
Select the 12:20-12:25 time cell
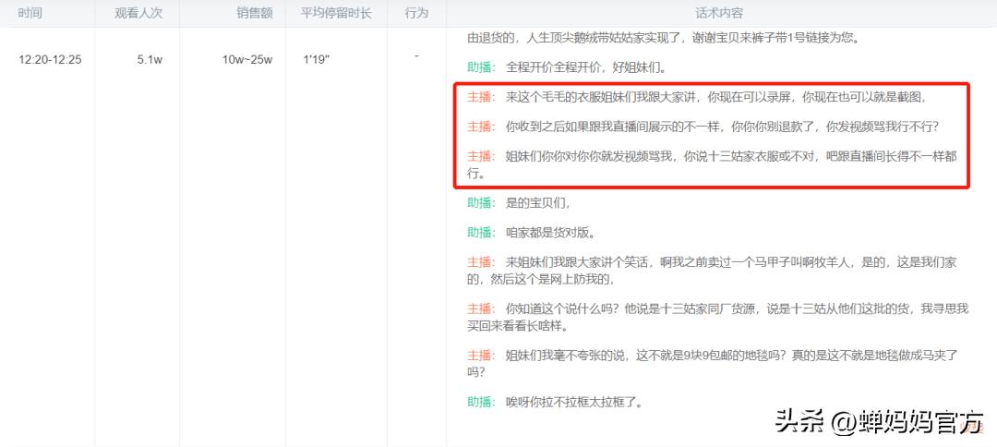click(x=50, y=60)
